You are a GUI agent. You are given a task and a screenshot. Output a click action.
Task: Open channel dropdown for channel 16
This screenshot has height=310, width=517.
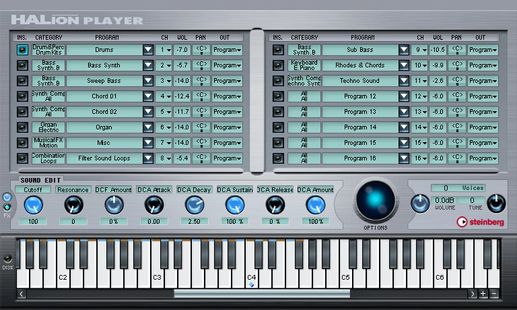click(419, 158)
